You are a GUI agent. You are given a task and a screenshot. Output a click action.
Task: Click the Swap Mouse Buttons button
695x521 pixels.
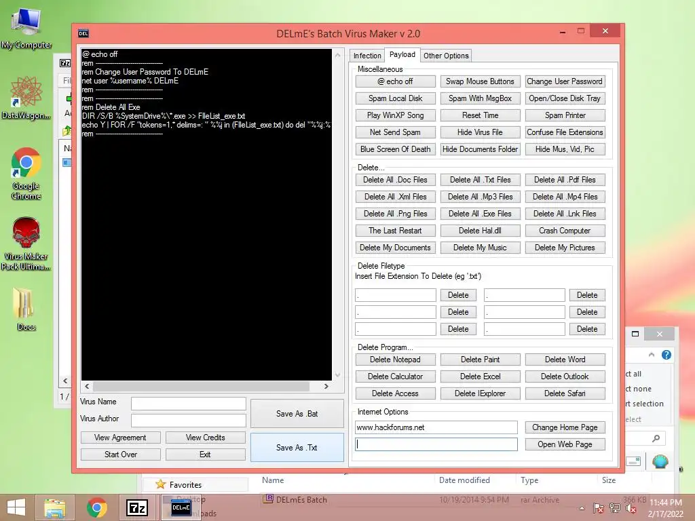tap(480, 81)
